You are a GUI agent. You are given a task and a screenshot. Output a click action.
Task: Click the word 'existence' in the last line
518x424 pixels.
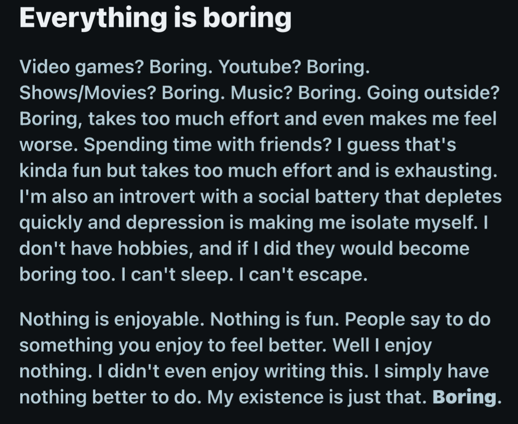click(281, 397)
